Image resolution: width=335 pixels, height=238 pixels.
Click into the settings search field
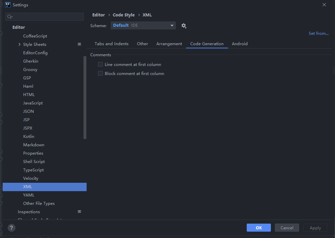(x=47, y=17)
